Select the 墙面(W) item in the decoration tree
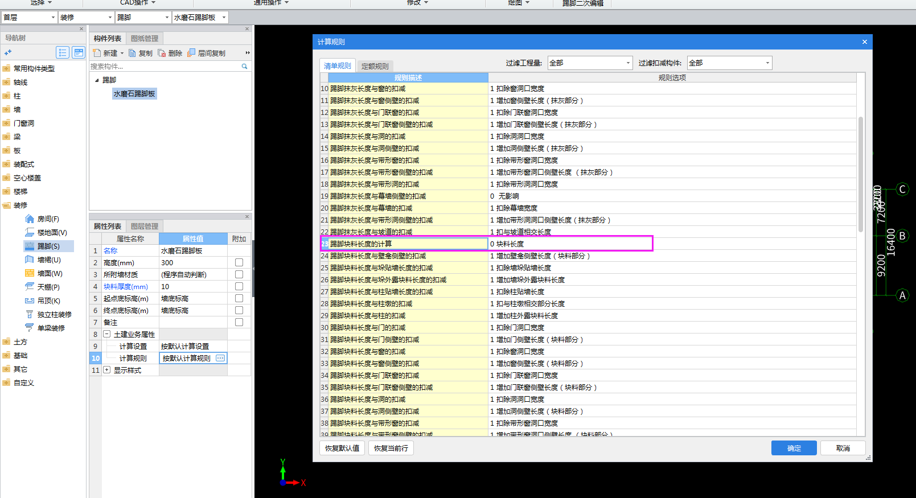Viewport: 916px width, 498px height. pos(44,273)
